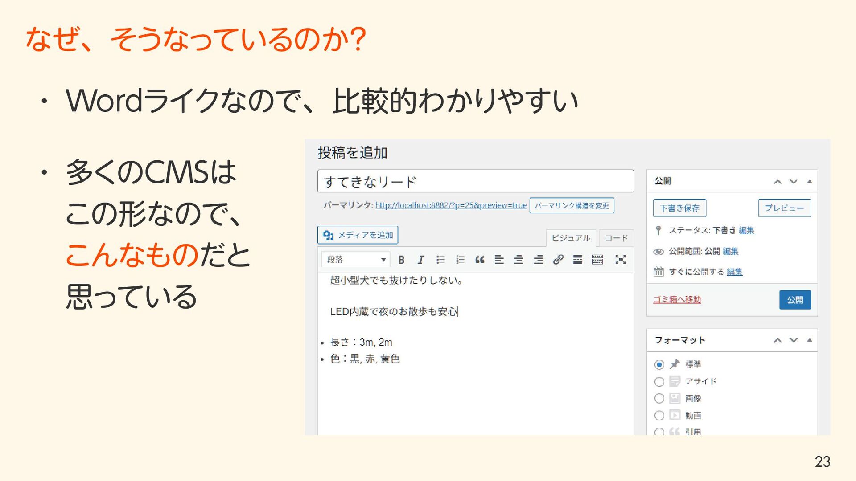Select 標準 post format radio

(659, 365)
